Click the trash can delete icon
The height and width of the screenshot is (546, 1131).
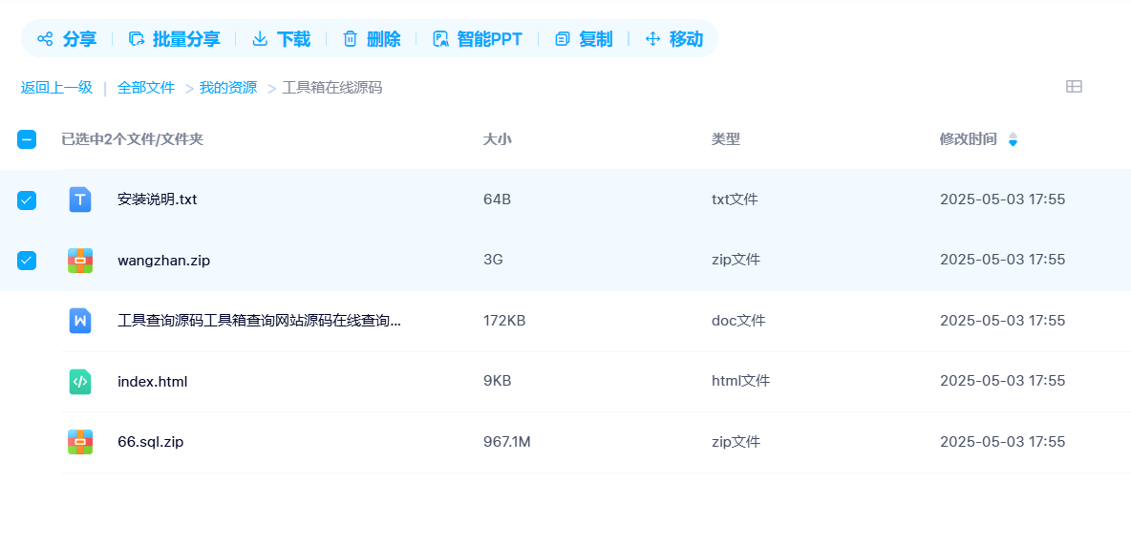[x=350, y=39]
